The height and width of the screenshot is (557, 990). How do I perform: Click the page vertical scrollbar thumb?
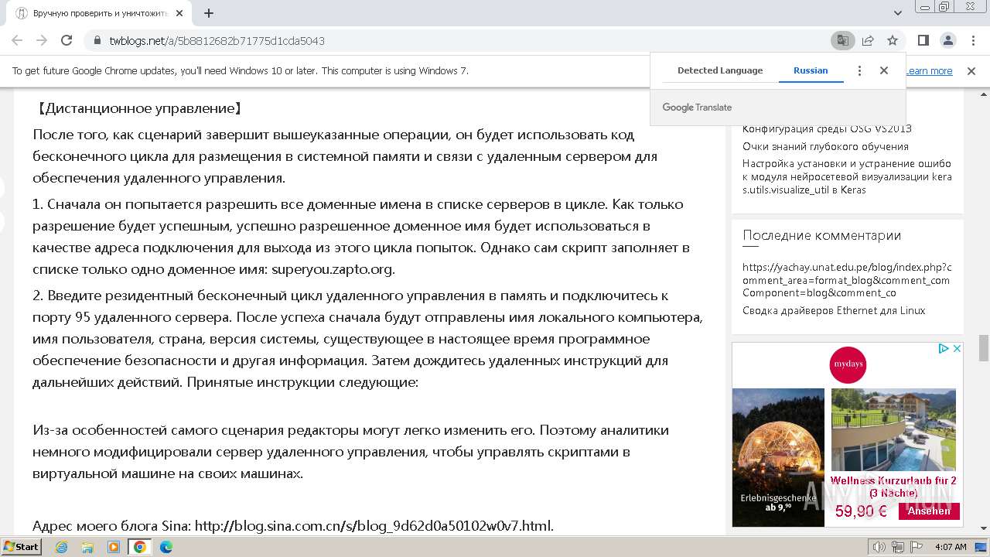pyautogui.click(x=984, y=348)
